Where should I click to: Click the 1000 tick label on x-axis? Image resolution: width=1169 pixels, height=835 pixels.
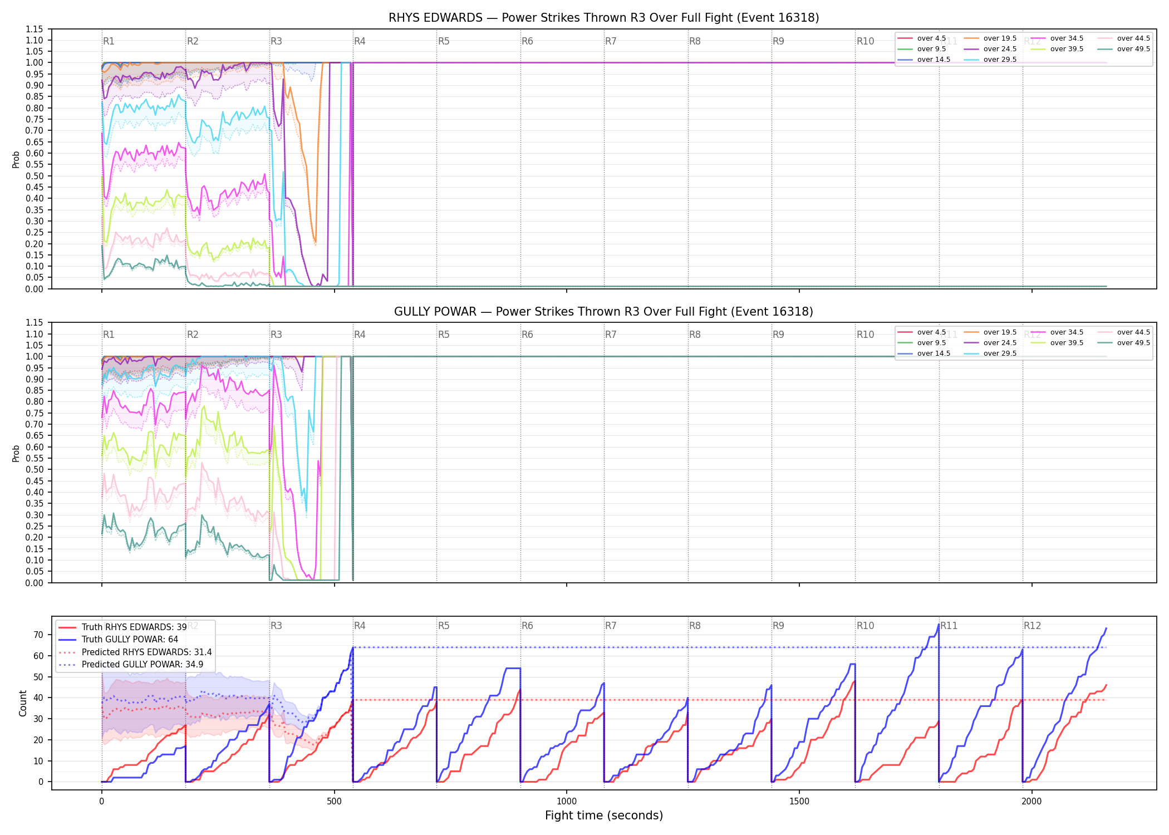point(567,801)
